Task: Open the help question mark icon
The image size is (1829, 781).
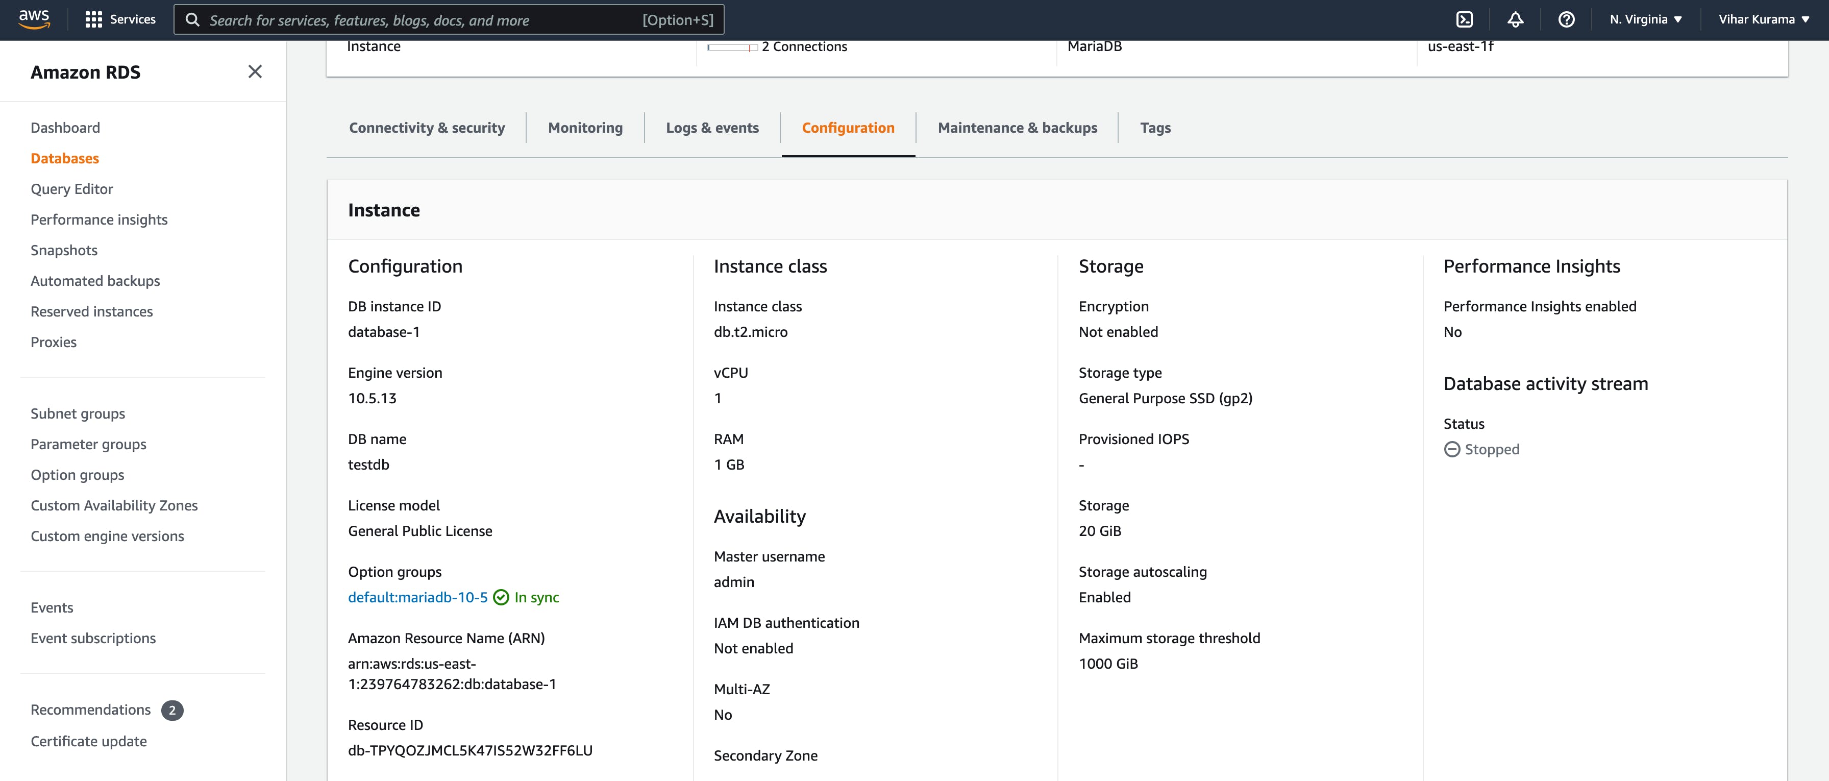Action: point(1566,20)
